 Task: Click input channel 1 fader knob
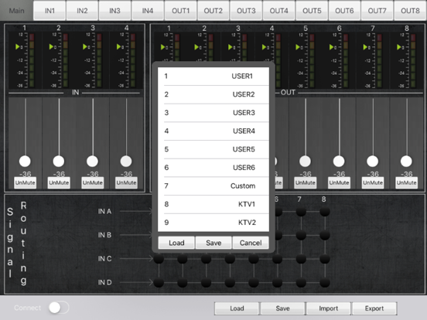pos(25,162)
